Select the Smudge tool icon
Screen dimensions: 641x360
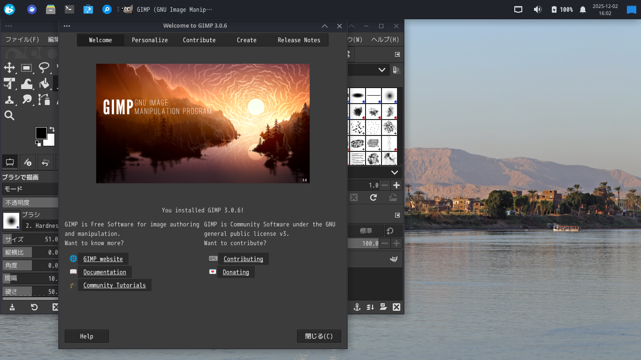[x=27, y=99]
